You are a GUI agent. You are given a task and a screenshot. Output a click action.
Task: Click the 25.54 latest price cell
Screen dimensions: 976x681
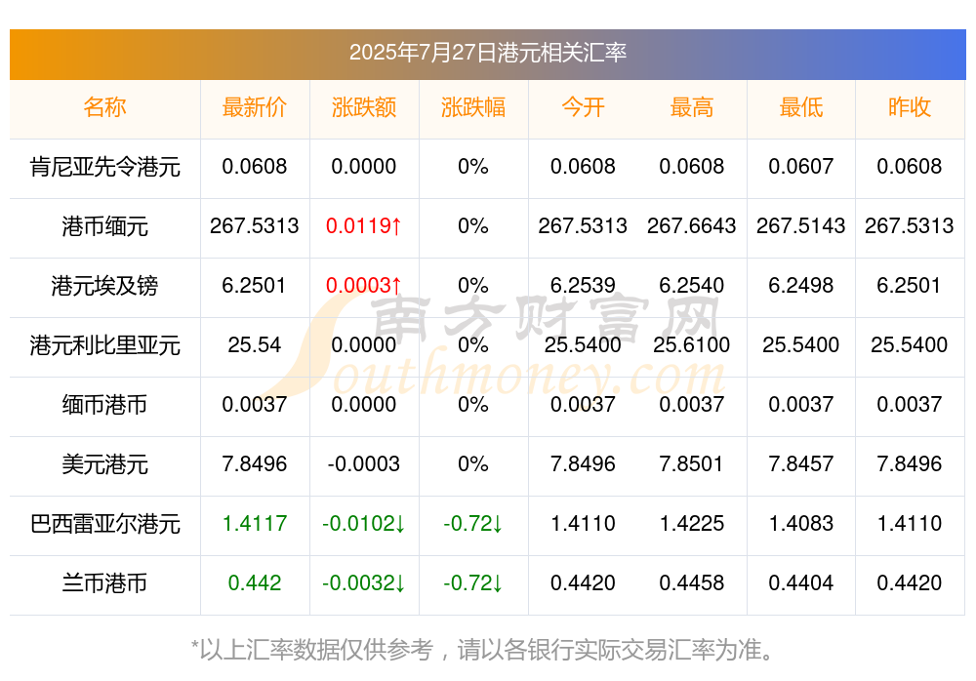pos(255,344)
